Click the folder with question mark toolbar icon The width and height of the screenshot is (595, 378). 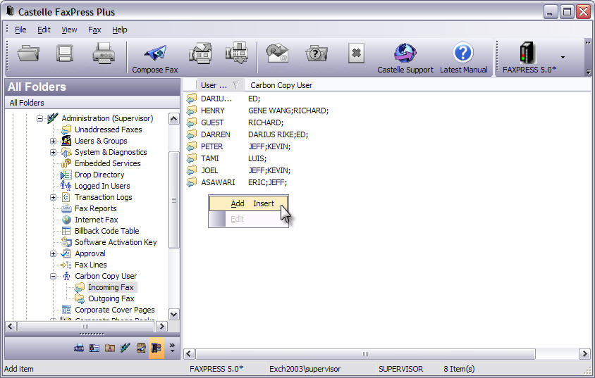coord(317,53)
